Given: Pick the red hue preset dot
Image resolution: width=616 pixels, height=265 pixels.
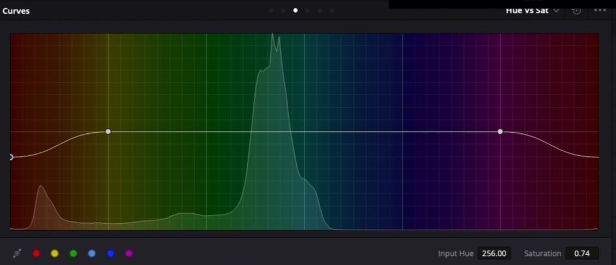Looking at the screenshot, I should [36, 254].
